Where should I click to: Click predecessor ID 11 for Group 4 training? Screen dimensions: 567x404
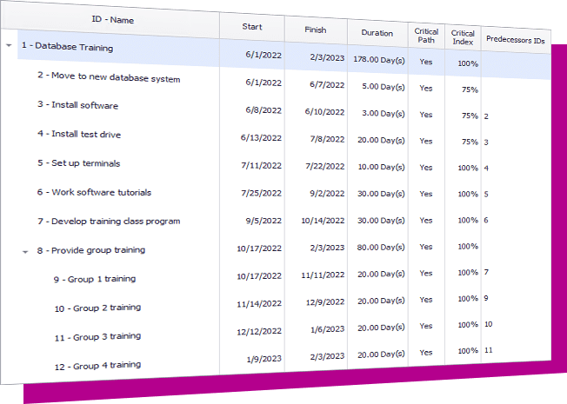coord(488,350)
